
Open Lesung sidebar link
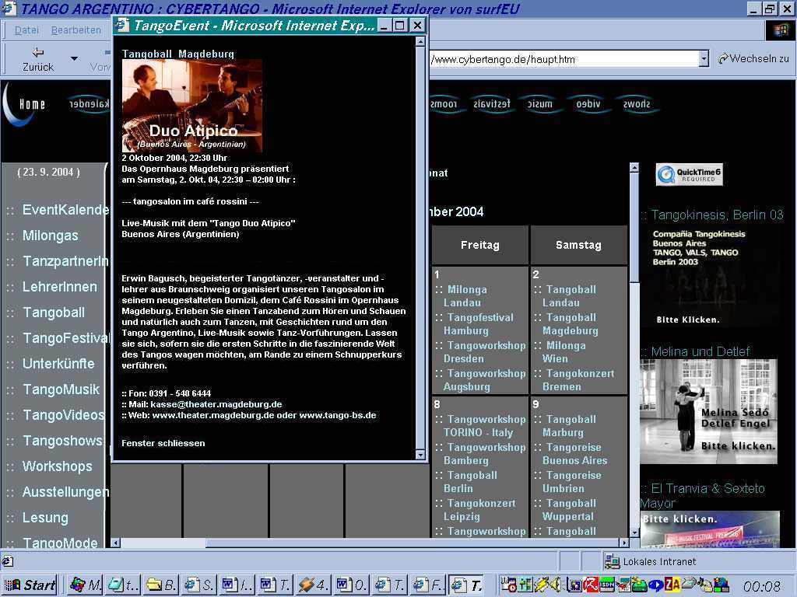click(45, 518)
